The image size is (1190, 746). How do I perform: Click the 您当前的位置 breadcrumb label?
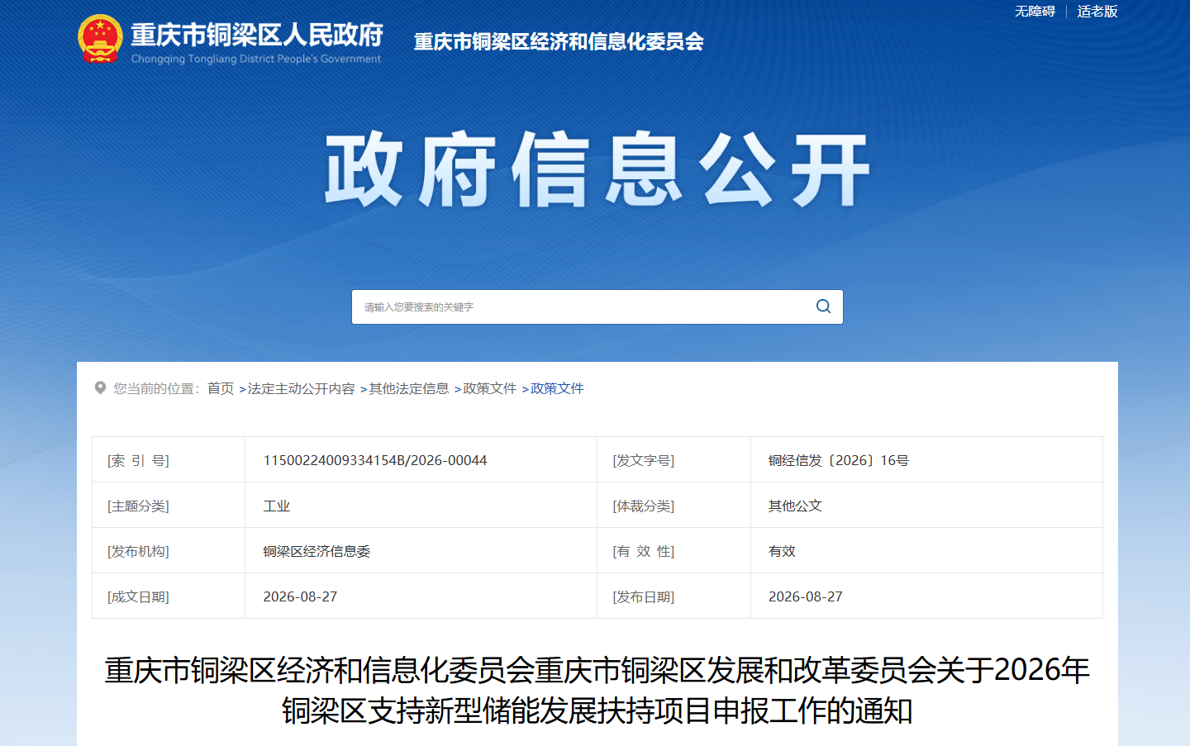tap(156, 388)
